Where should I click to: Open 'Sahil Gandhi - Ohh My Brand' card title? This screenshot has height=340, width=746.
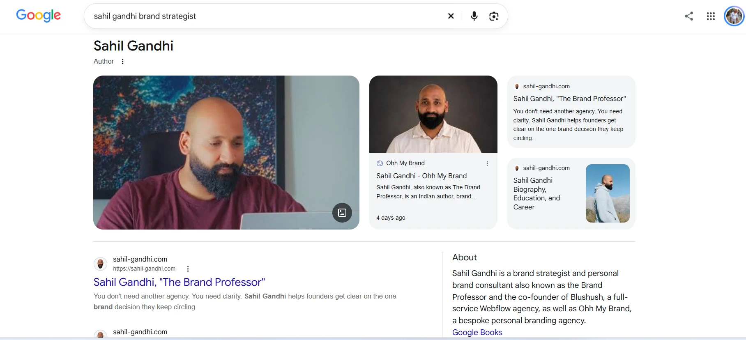pos(421,176)
